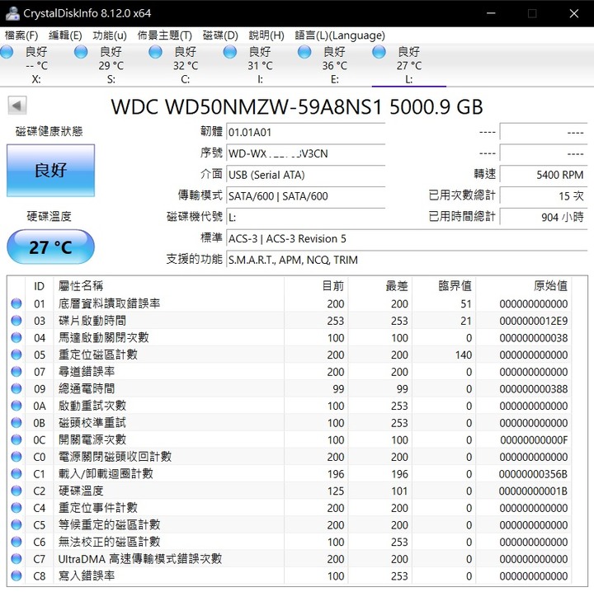Open the 佈景主題(T) menu

click(165, 35)
